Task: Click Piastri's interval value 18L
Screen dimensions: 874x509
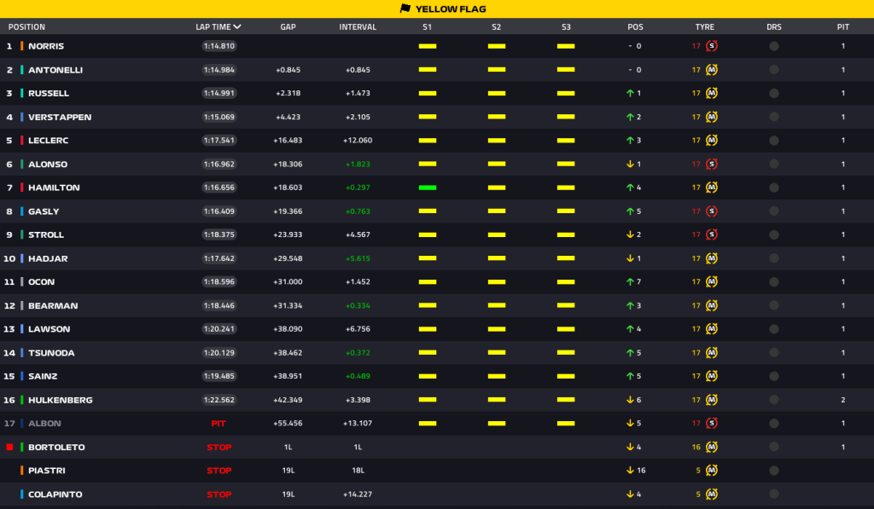Action: click(x=358, y=471)
